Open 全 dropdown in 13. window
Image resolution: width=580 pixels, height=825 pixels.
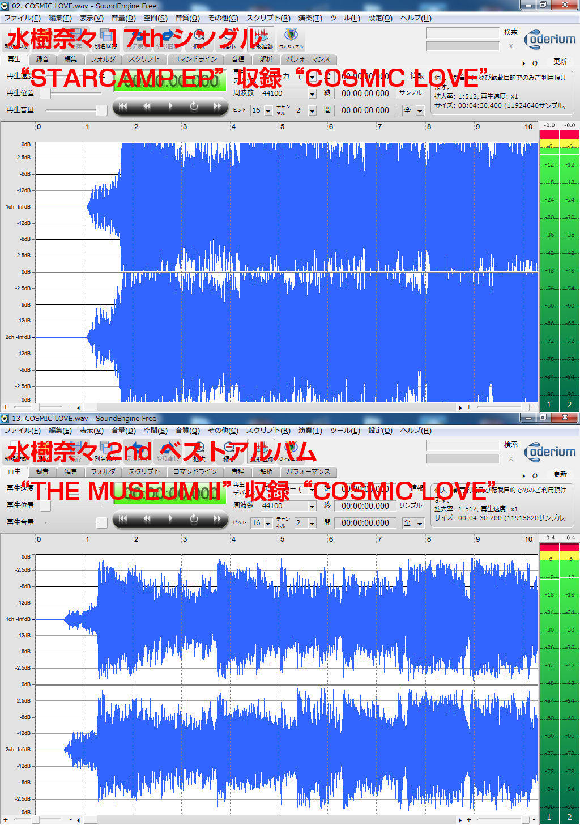click(x=420, y=523)
